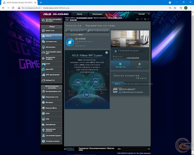Open AiCloud 2.0 page

[x=51, y=80]
